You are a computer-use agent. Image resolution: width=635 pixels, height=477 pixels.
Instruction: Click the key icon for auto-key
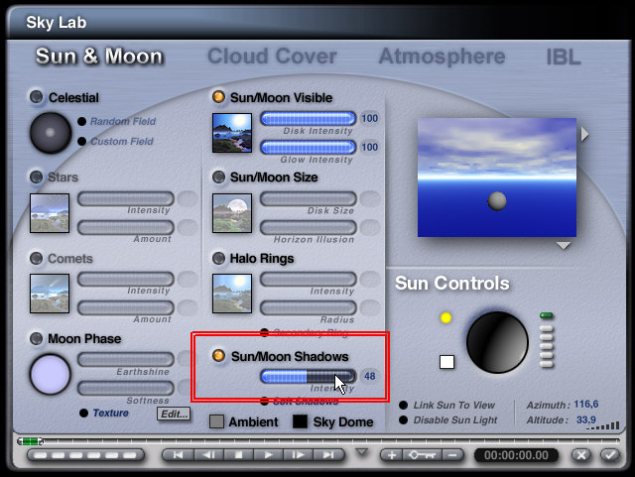pos(422,455)
